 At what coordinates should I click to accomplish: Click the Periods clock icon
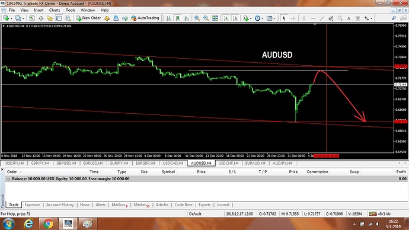tap(257, 18)
